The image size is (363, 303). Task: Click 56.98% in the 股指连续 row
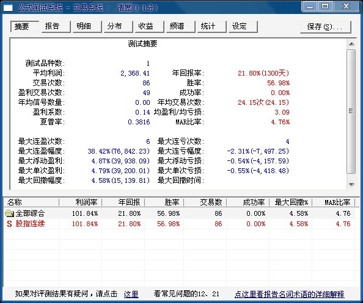(x=168, y=224)
